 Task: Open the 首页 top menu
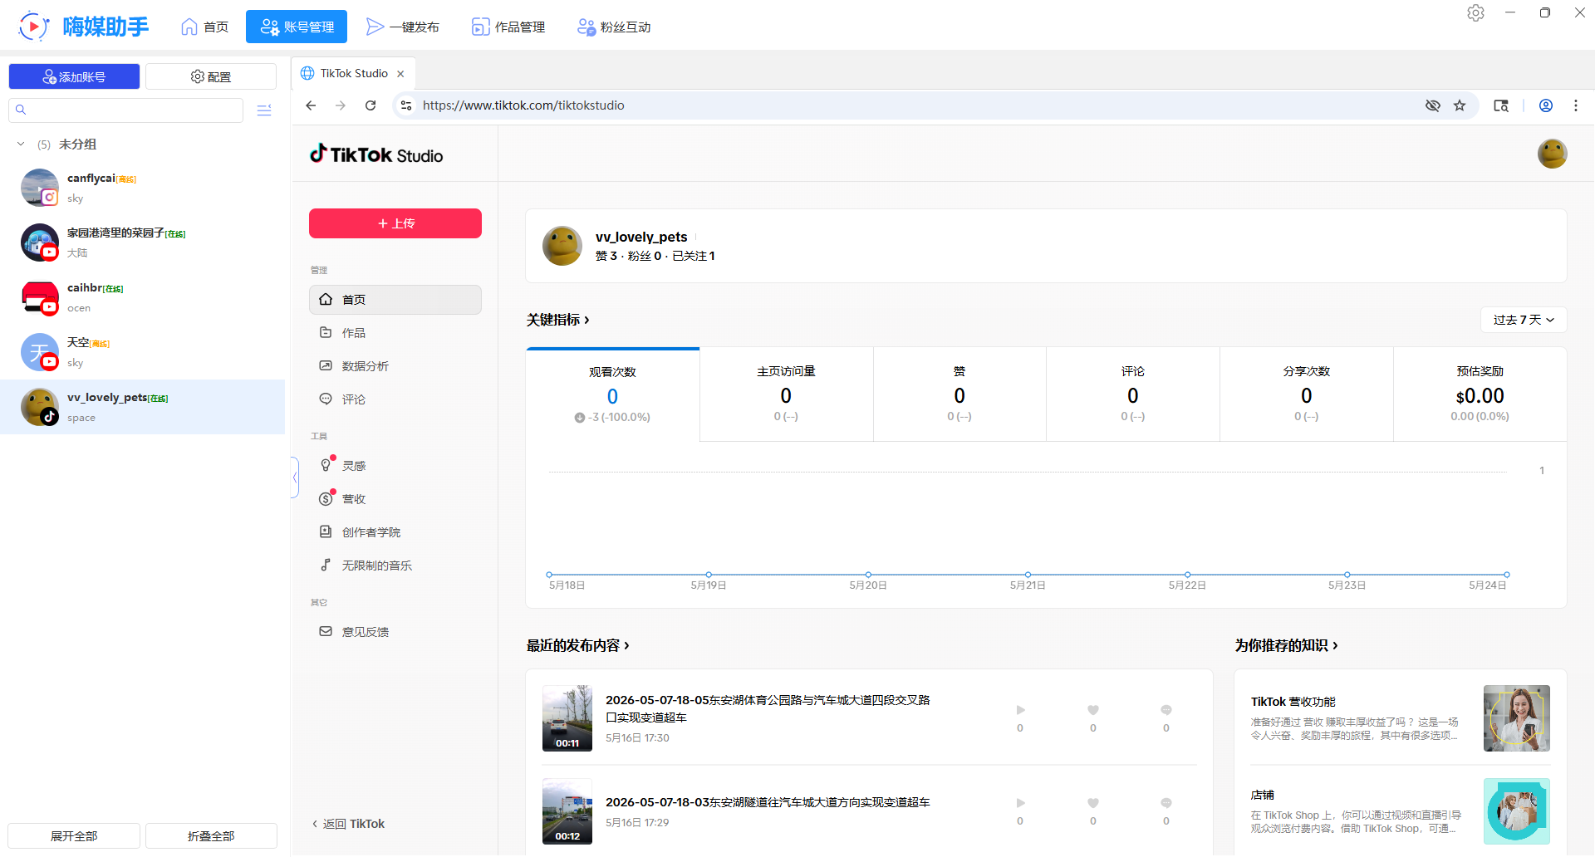pyautogui.click(x=204, y=27)
